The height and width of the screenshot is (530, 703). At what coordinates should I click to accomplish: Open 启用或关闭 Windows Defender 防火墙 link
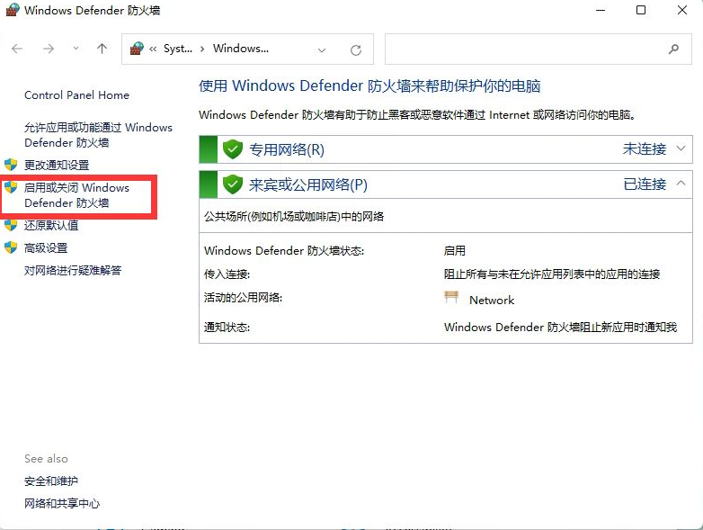(x=76, y=195)
